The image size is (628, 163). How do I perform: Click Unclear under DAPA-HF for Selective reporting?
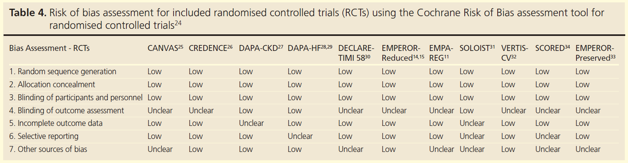(x=300, y=136)
